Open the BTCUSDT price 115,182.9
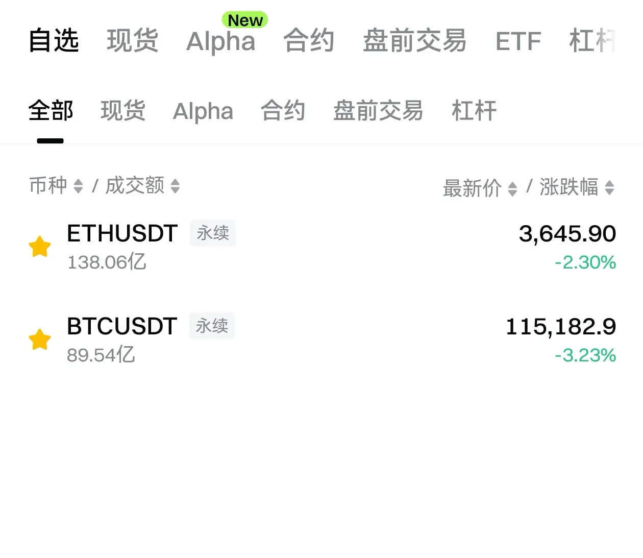This screenshot has height=558, width=643. 561,327
